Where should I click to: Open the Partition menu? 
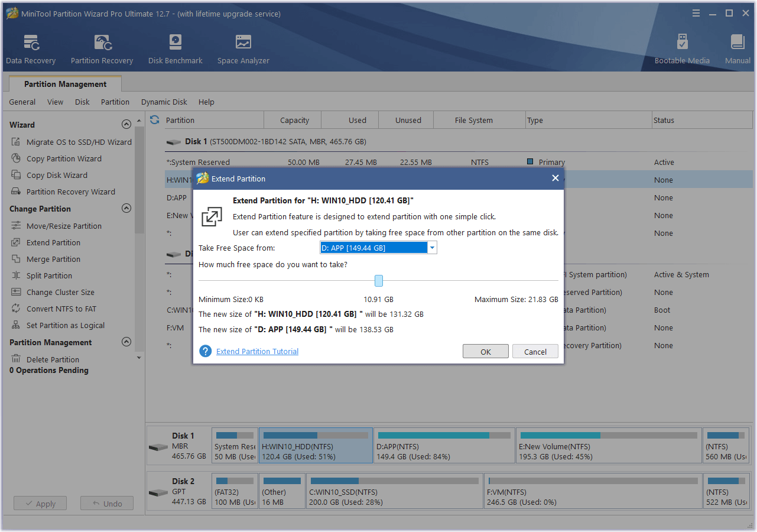tap(115, 102)
